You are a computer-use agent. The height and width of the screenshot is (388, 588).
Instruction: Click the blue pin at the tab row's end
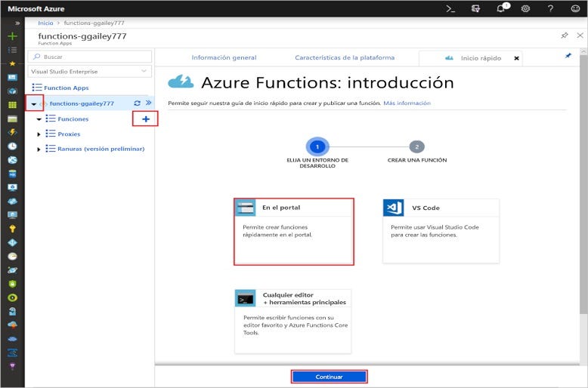click(568, 56)
